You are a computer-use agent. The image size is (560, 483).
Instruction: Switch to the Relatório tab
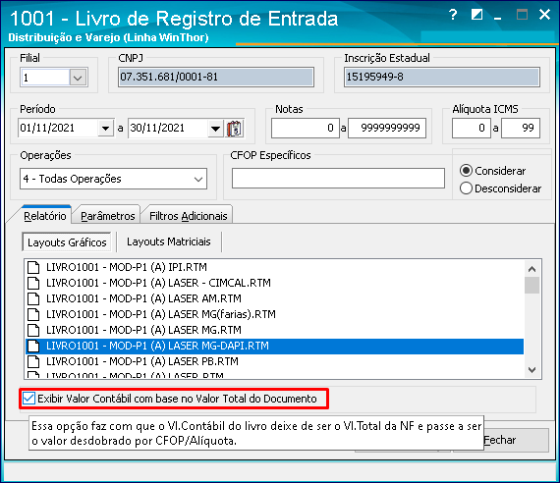tap(45, 216)
